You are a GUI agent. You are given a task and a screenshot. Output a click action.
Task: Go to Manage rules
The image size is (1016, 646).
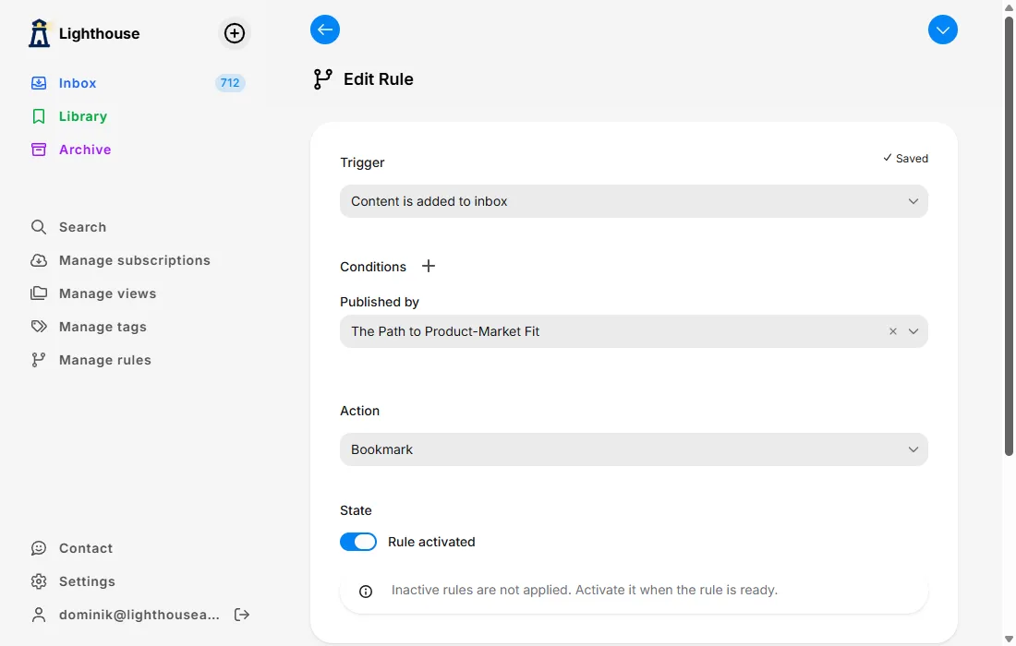coord(104,360)
